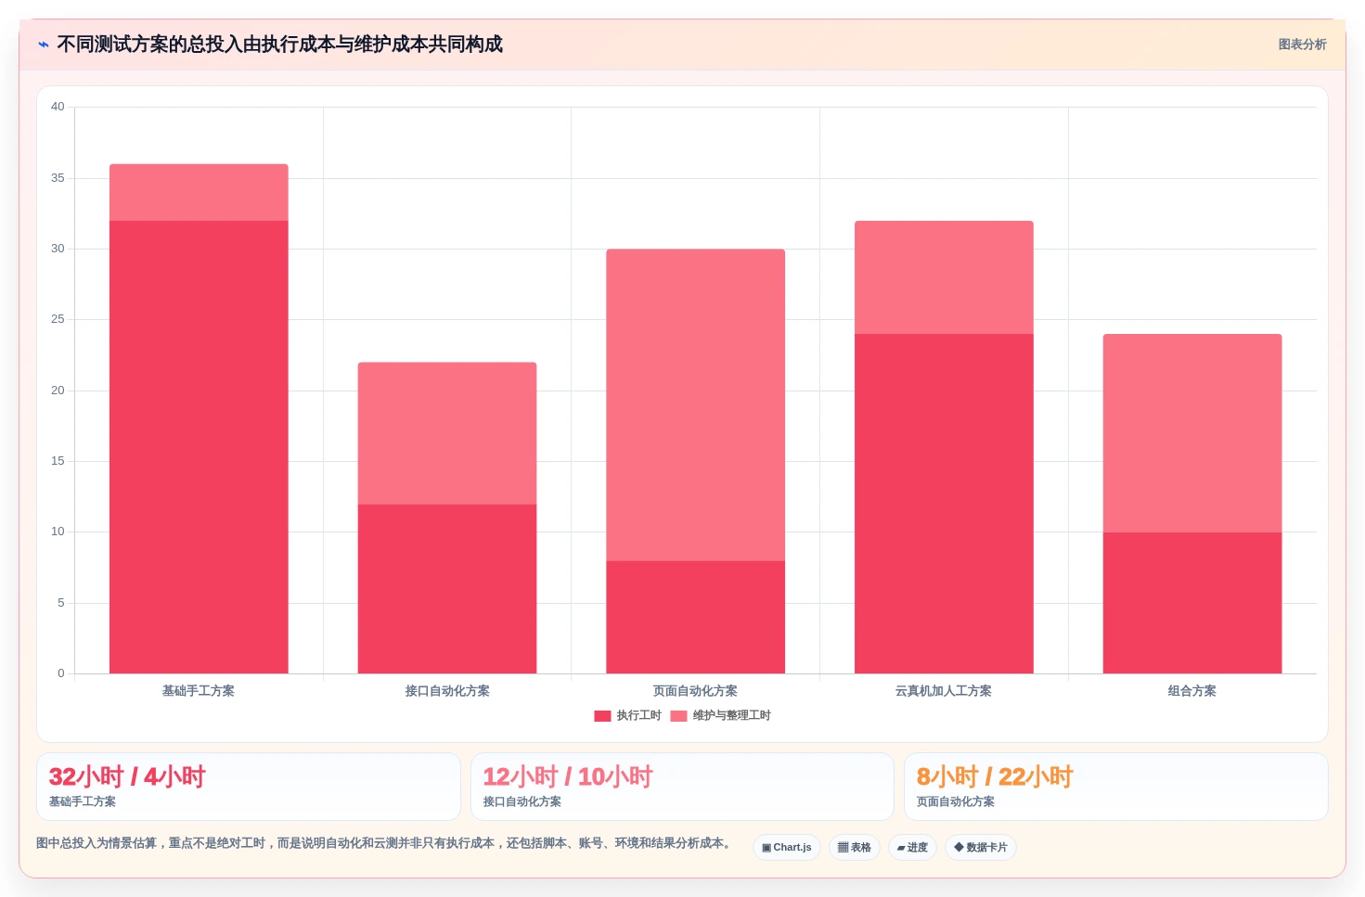Viewport: 1365px width, 897px height.
Task: Click the 组合方案 axis label
Action: [x=1192, y=691]
